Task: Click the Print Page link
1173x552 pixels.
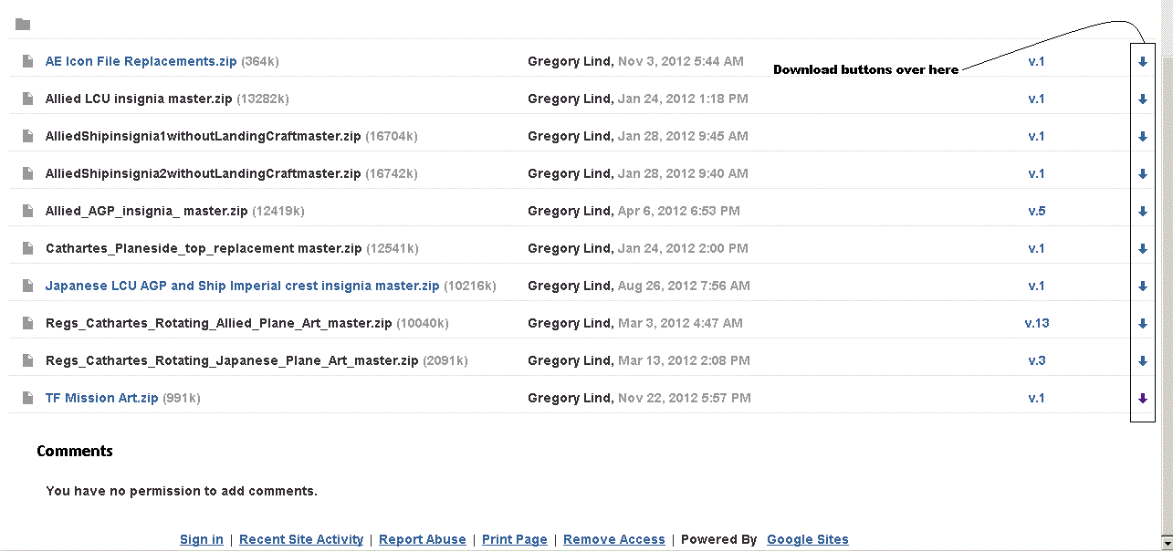Action: pyautogui.click(x=514, y=539)
